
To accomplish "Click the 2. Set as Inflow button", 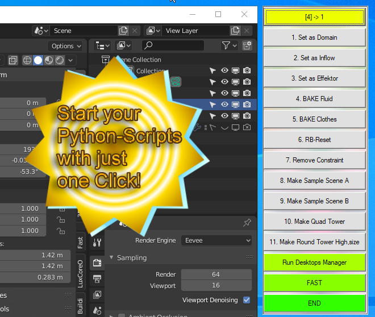I will 315,58.
